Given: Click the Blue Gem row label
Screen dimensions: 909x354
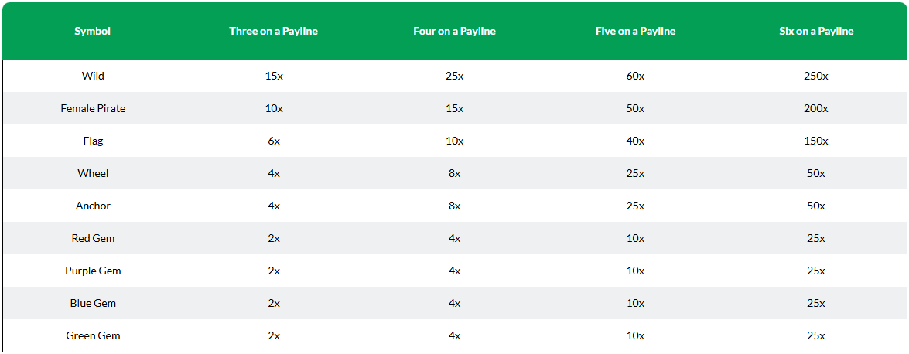Looking at the screenshot, I should tap(93, 303).
